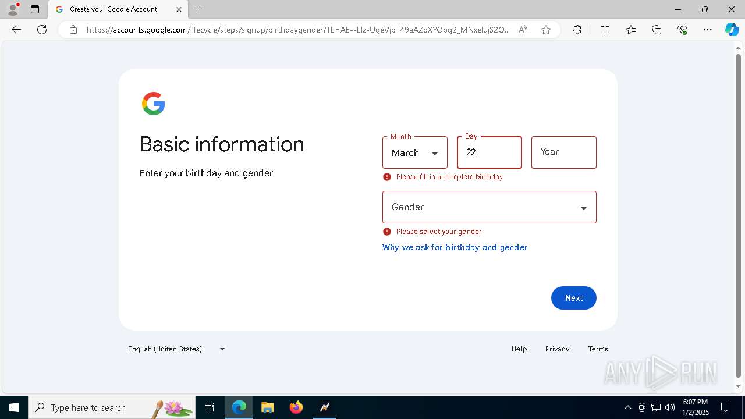Close the Create your Google Account tab
This screenshot has height=419, width=745.
pos(179,9)
